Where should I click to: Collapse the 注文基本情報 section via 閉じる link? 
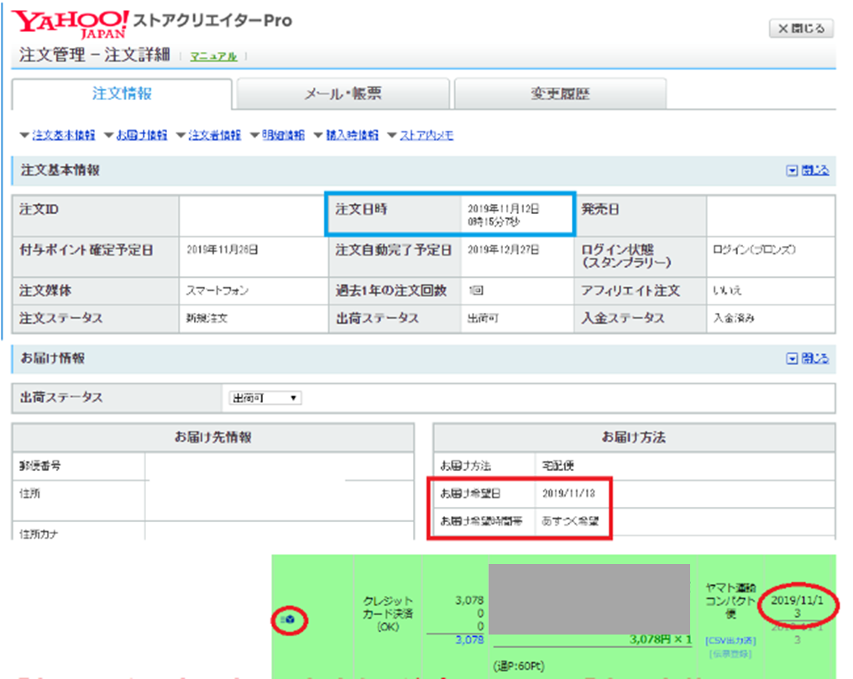point(814,170)
